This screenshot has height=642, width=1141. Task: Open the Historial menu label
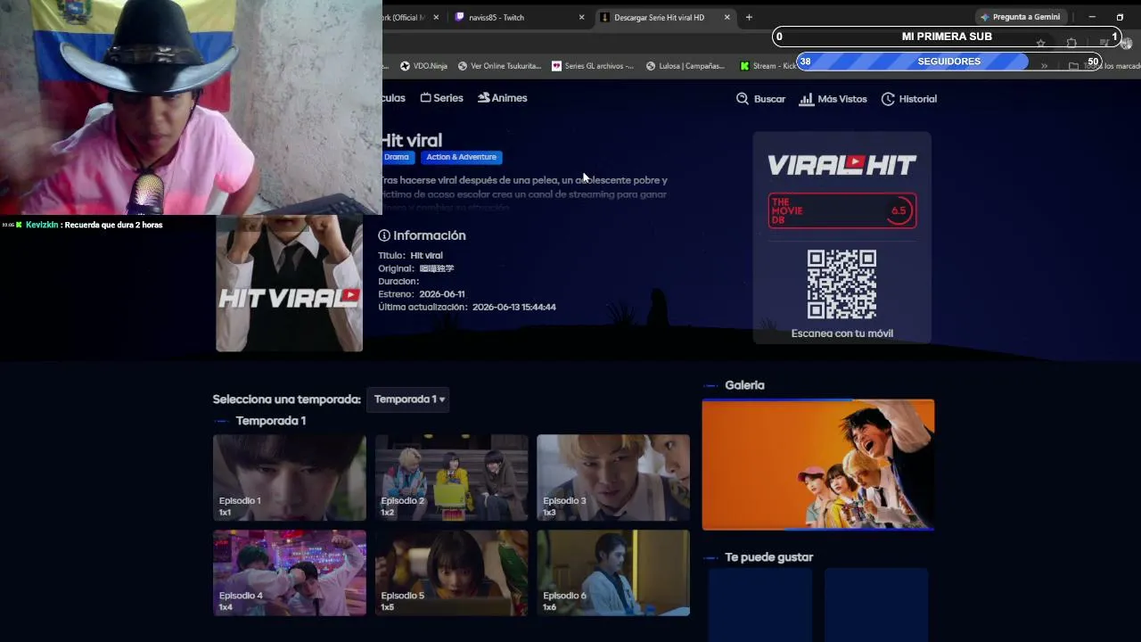[917, 99]
